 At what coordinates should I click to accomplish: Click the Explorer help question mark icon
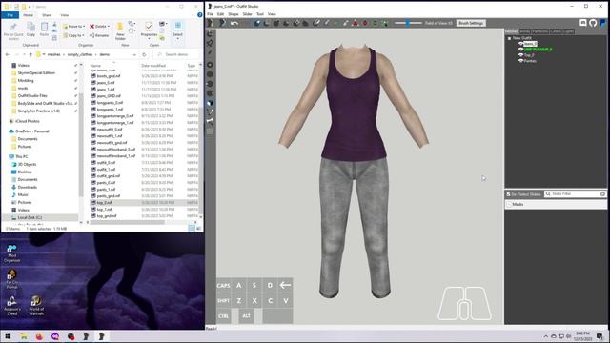coord(199,15)
